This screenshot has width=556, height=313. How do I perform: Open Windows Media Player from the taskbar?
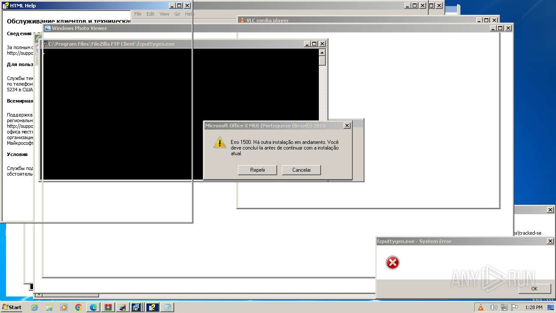(64, 307)
